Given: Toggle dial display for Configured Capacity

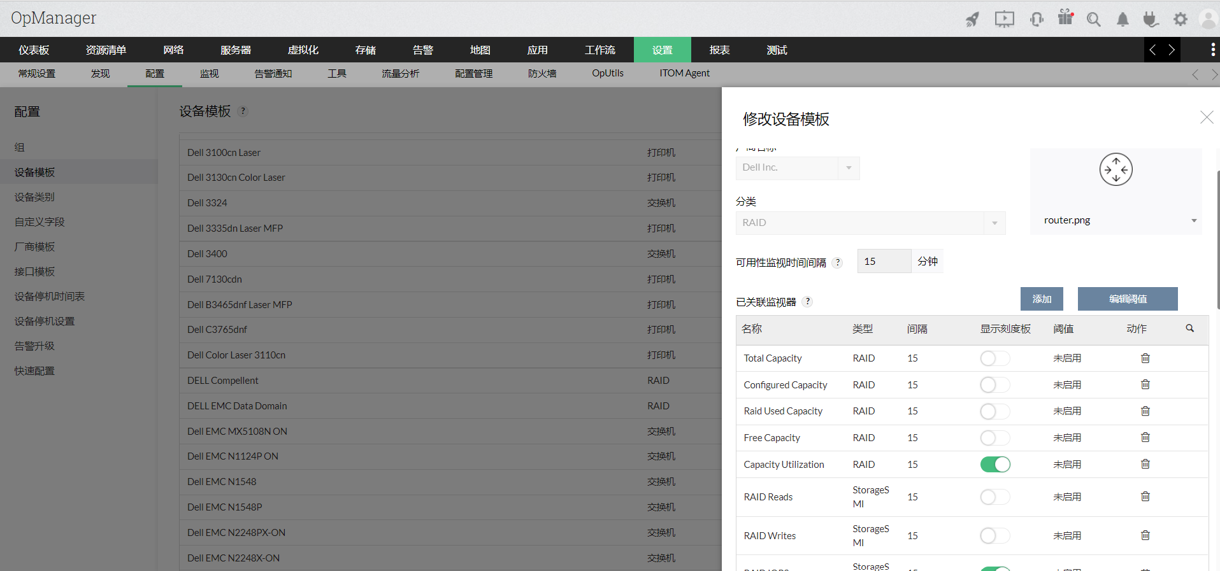Looking at the screenshot, I should click(x=995, y=385).
